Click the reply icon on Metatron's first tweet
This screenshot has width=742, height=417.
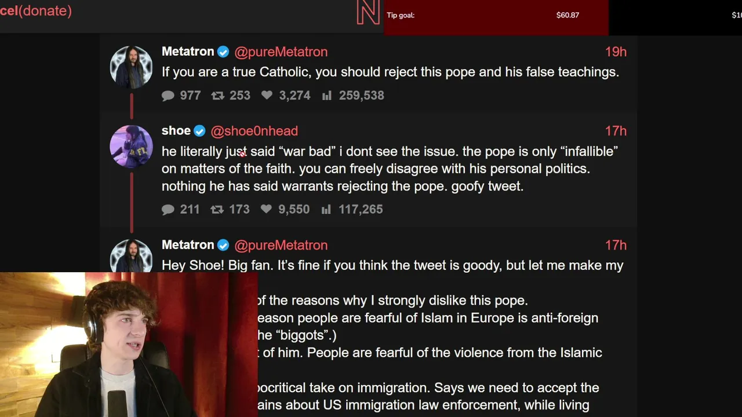(x=168, y=96)
